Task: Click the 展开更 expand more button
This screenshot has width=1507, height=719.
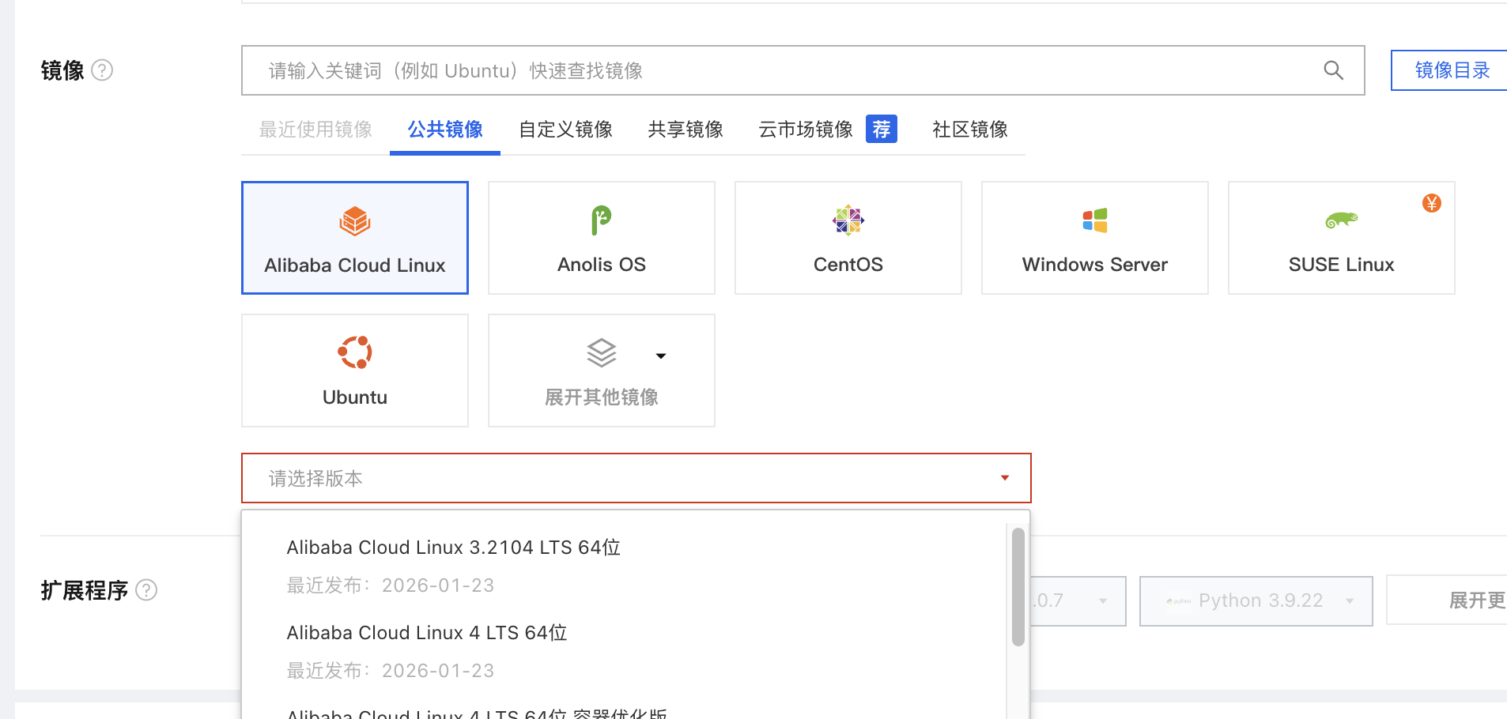Action: pyautogui.click(x=1447, y=601)
